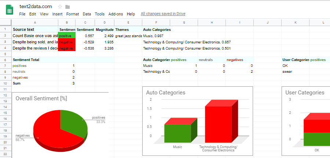
Task: Open the Add-ons menu
Action: pyautogui.click(x=116, y=14)
